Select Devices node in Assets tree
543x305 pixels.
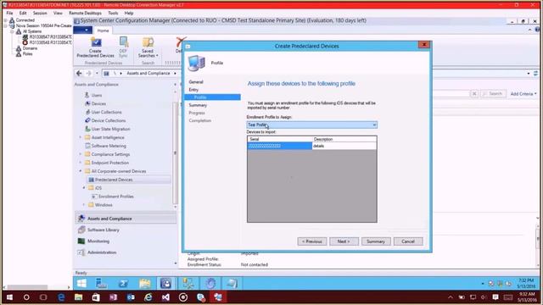click(98, 103)
